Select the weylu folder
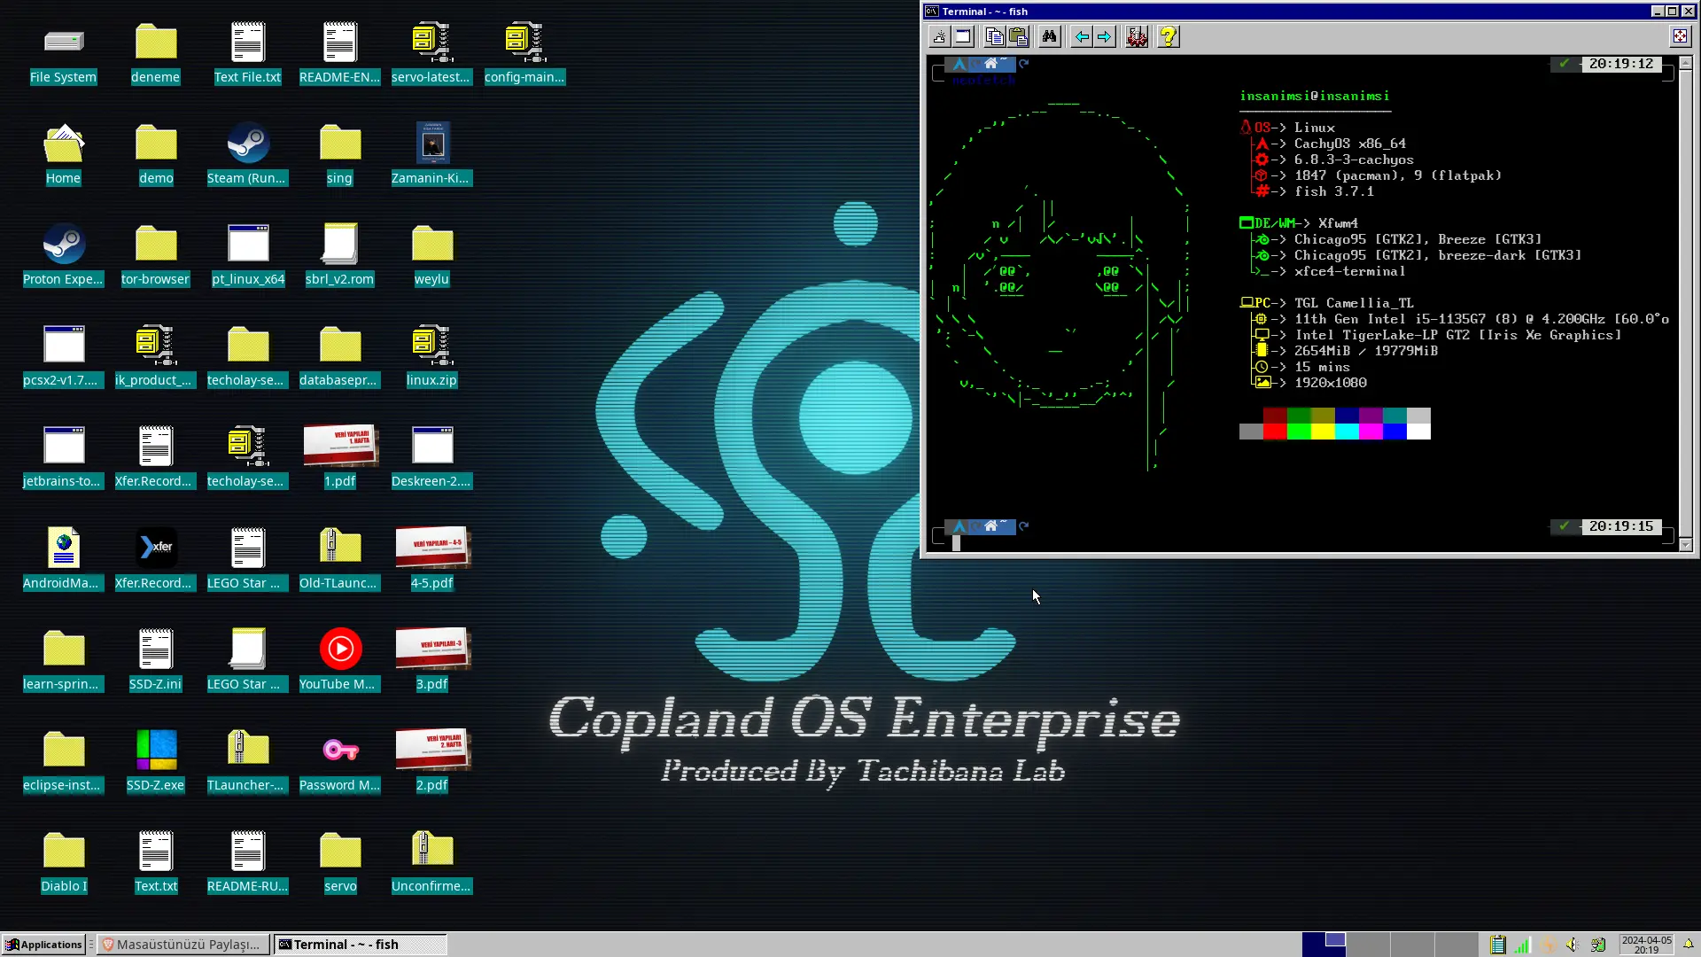Image resolution: width=1701 pixels, height=957 pixels. [432, 256]
